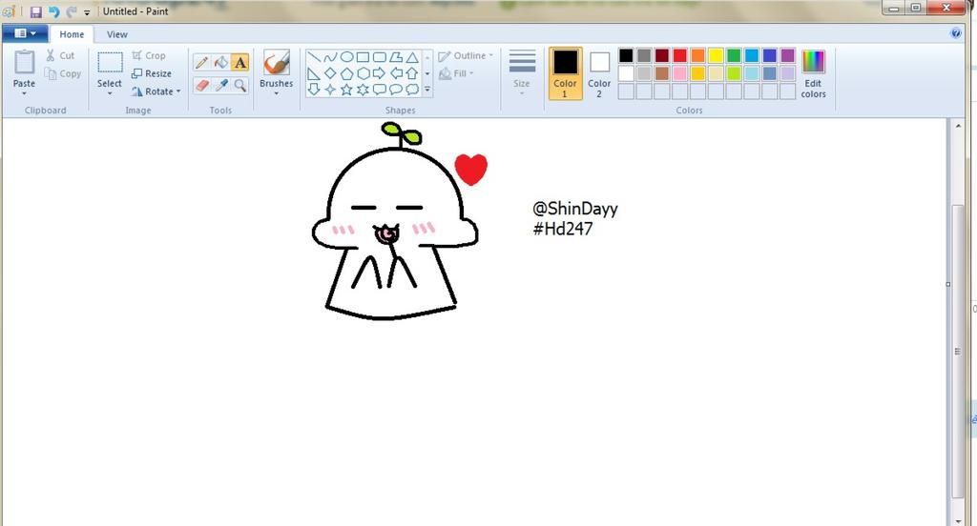Activate the Color 2 selector
Viewport: 977px width, 526px height.
coord(599,73)
